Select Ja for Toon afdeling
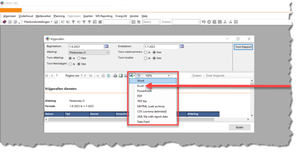298x152 pixels. 70,58
